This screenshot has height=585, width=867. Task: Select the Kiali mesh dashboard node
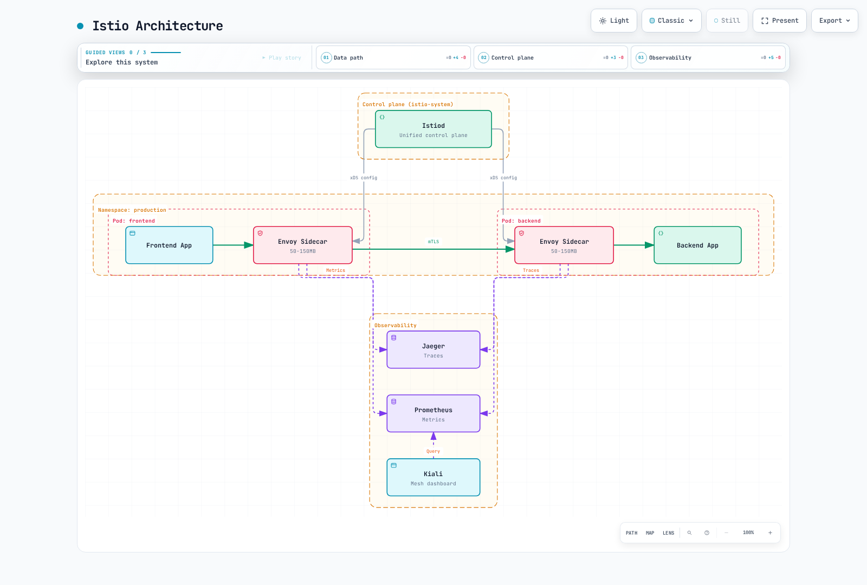pyautogui.click(x=433, y=478)
